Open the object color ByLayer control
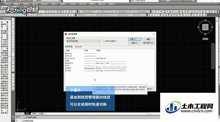220x122 pixels. (x=86, y=15)
